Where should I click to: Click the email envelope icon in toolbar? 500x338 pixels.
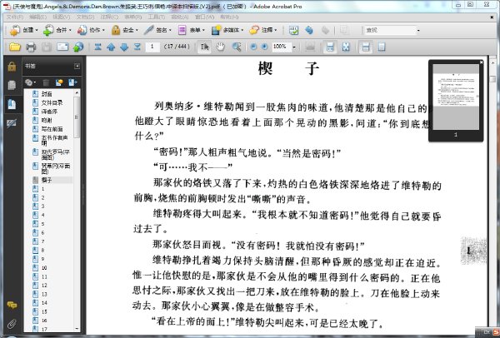click(62, 47)
